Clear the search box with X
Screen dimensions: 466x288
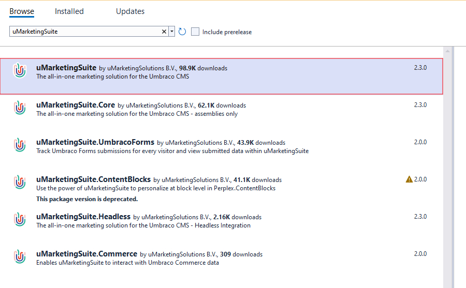pyautogui.click(x=164, y=32)
